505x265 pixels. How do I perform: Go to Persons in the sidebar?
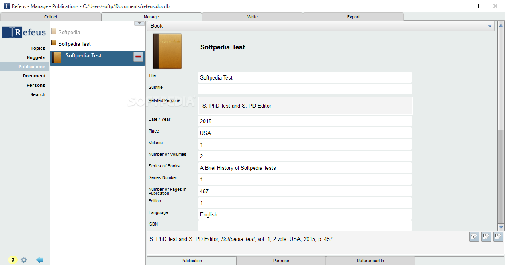pyautogui.click(x=36, y=85)
